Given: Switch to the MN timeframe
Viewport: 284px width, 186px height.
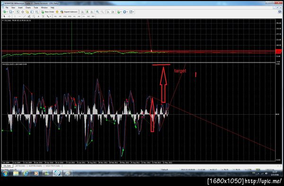Looking at the screenshot, I should [93, 17].
